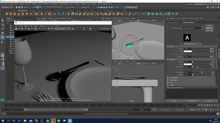This screenshot has height=123, width=220.
Task: Click Specular Rotation map checker button
Action: 213,75
